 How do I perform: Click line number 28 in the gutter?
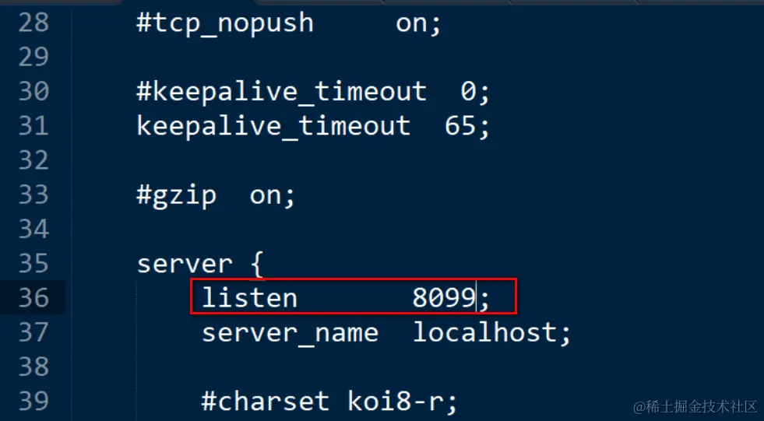click(33, 23)
